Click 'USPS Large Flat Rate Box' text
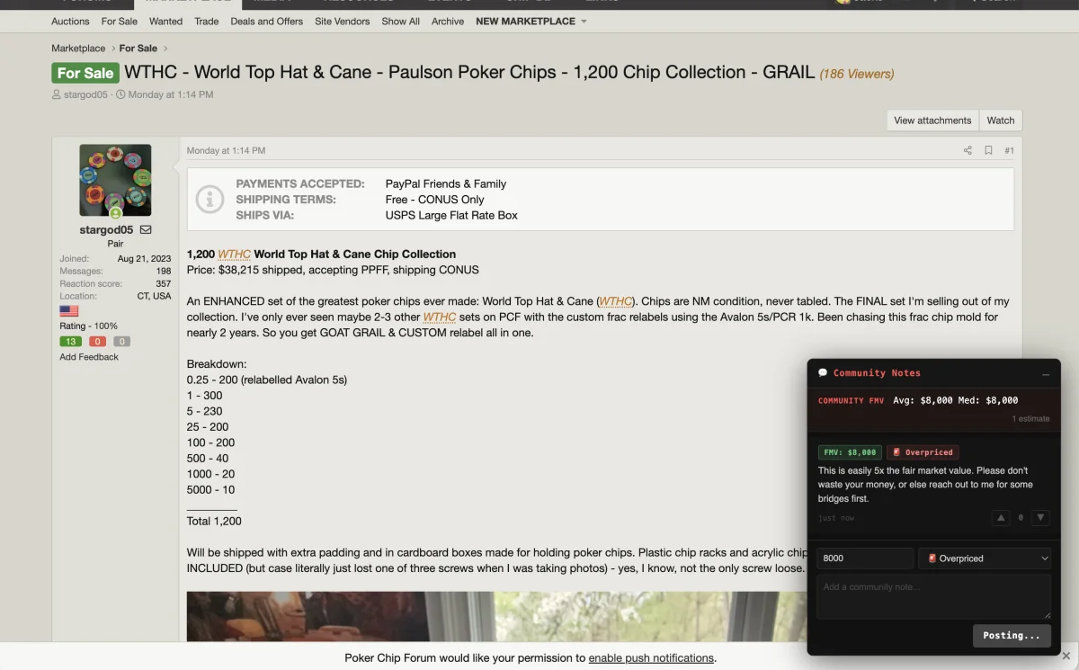This screenshot has height=670, width=1079. click(451, 215)
